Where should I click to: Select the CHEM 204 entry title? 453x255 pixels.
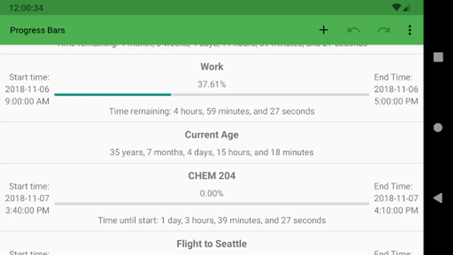click(x=212, y=176)
